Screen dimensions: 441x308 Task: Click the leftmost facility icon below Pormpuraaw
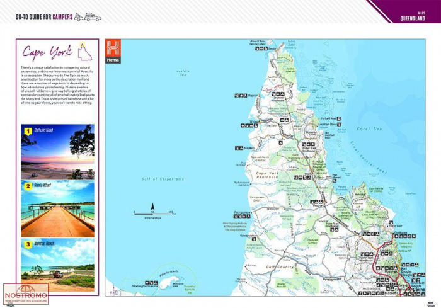[x=236, y=216]
